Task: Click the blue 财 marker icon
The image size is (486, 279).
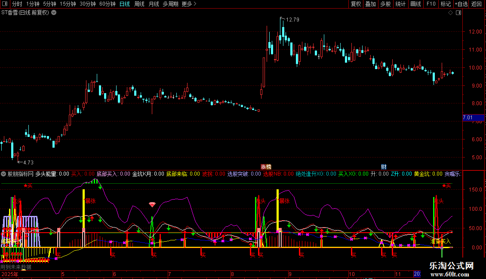Action: pos(384,167)
